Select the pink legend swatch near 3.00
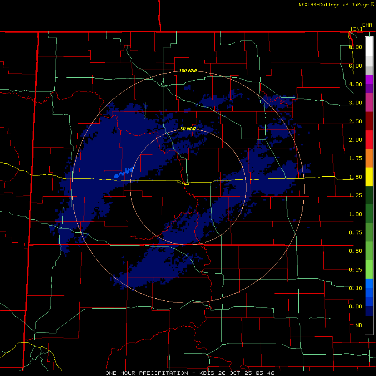Viewport: 376px width, 376px height. pyautogui.click(x=369, y=102)
